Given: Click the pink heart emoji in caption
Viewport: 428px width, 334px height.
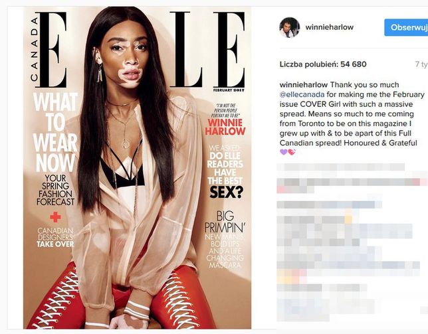Looking at the screenshot, I should [x=292, y=152].
